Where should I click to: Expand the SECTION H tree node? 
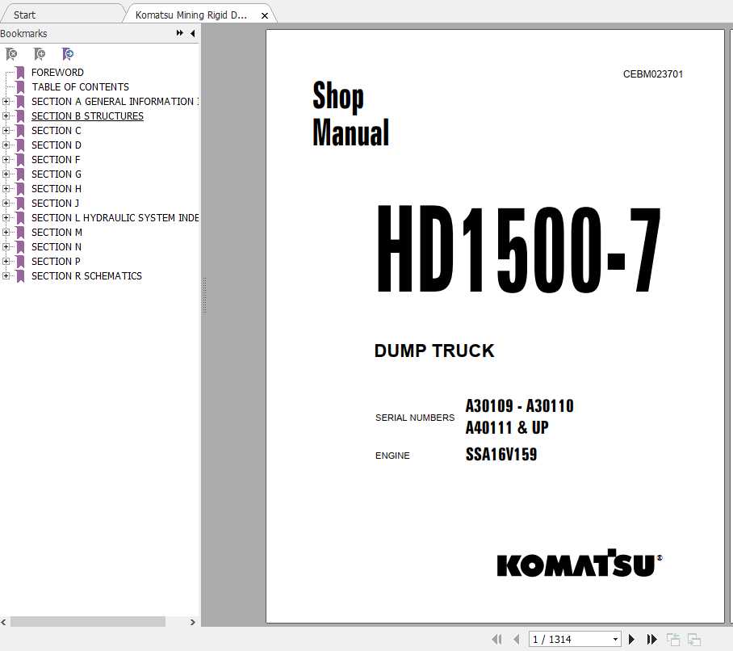tap(6, 188)
